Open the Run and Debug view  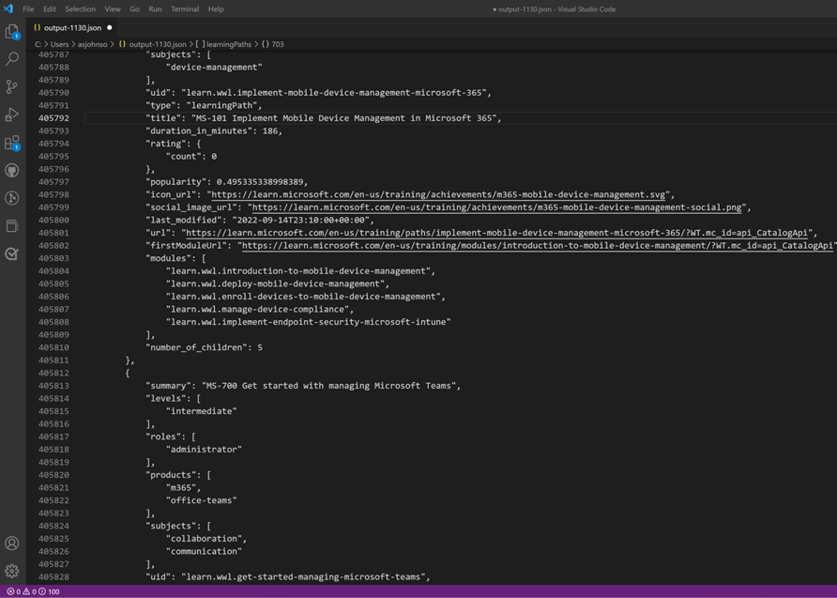tap(12, 116)
